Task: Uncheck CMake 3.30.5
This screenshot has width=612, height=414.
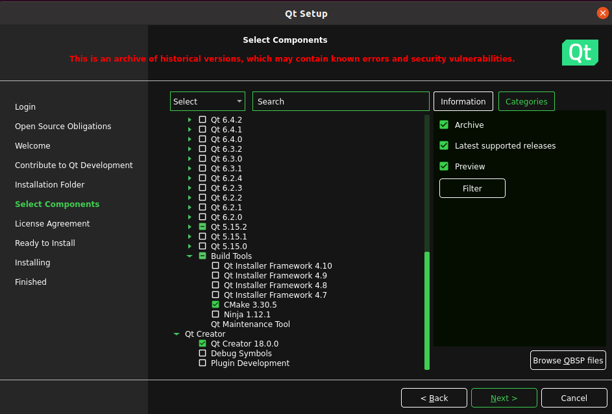Action: [x=215, y=304]
